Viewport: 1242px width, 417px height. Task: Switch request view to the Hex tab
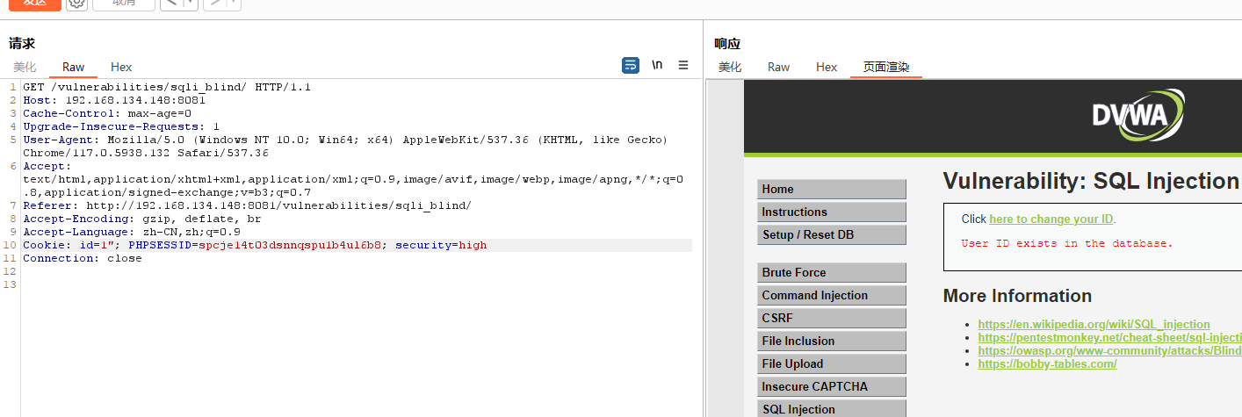[x=121, y=67]
